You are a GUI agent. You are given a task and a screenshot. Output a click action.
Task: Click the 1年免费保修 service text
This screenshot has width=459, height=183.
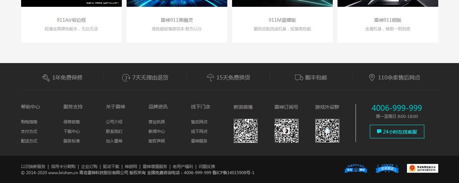click(67, 78)
